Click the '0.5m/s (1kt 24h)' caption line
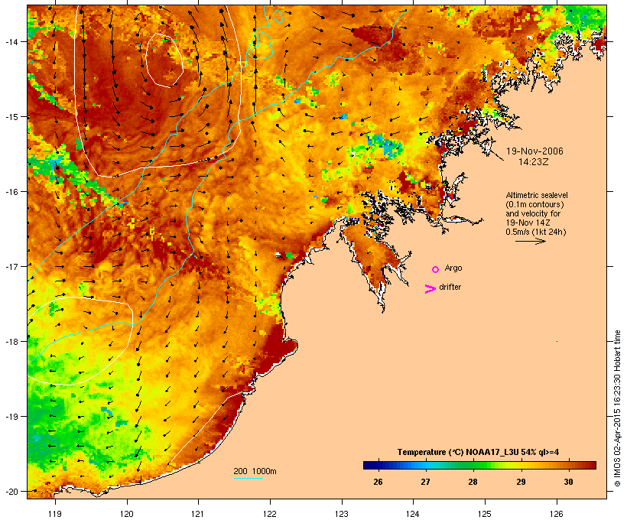 (x=536, y=232)
